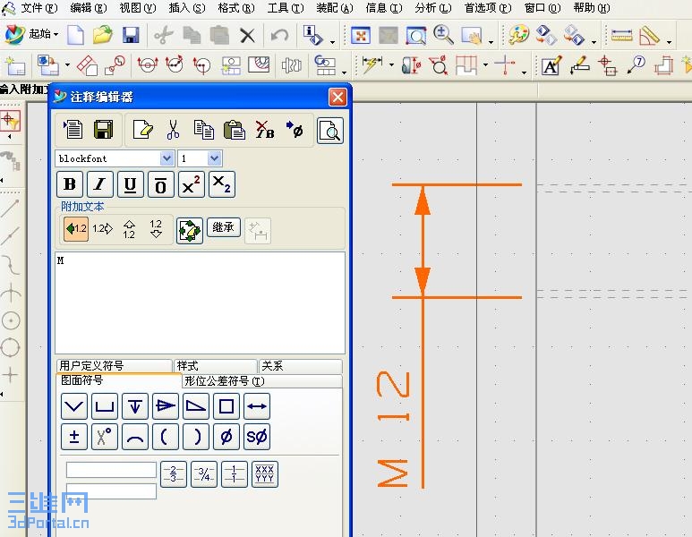The height and width of the screenshot is (537, 692).
Task: Toggle Bold text formatting
Action: 70,184
